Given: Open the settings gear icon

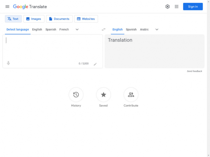Looking at the screenshot, I should tap(167, 7).
